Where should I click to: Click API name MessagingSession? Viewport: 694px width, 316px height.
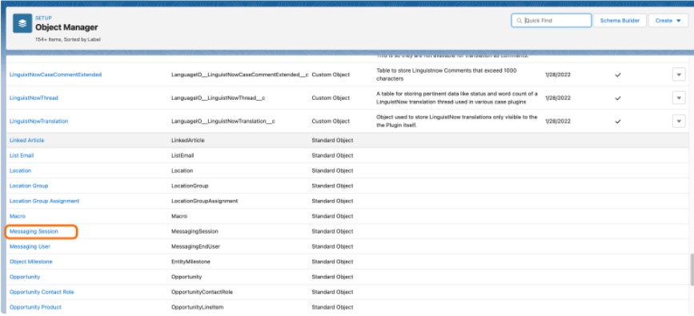tap(195, 231)
